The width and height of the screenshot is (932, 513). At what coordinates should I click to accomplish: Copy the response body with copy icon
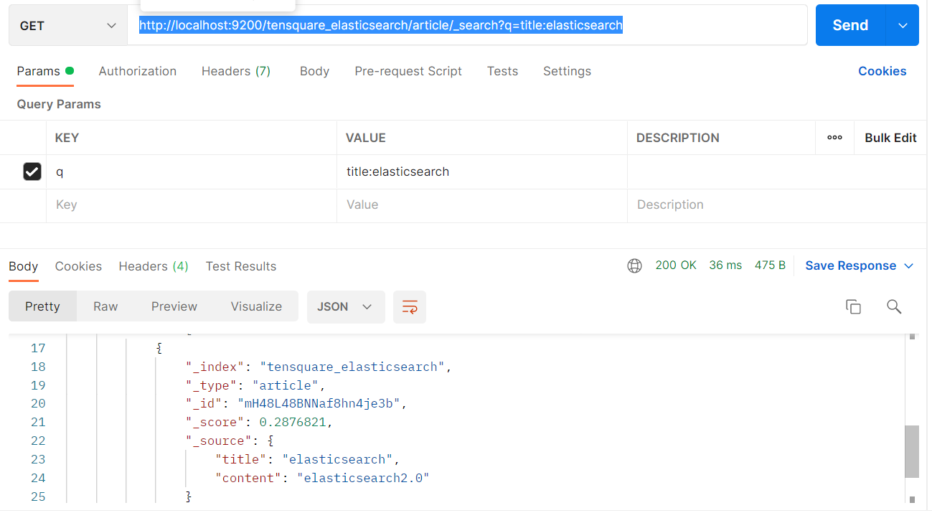click(x=853, y=307)
